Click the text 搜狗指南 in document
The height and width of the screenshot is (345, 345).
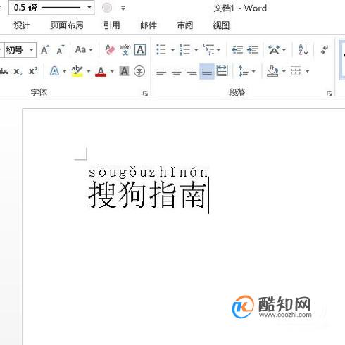pyautogui.click(x=148, y=194)
